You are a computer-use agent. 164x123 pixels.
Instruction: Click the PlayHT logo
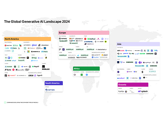point(36,66)
